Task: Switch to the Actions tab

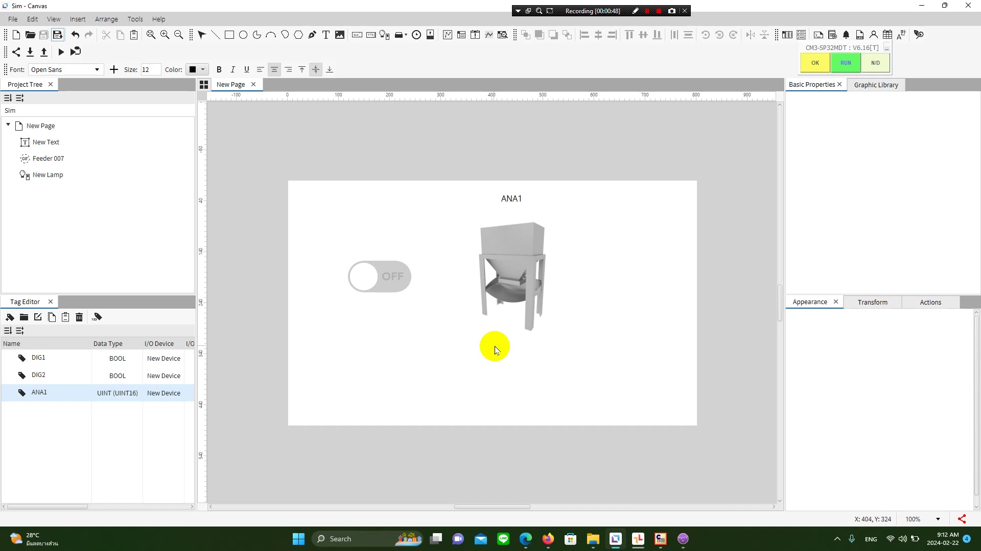Action: (x=930, y=302)
